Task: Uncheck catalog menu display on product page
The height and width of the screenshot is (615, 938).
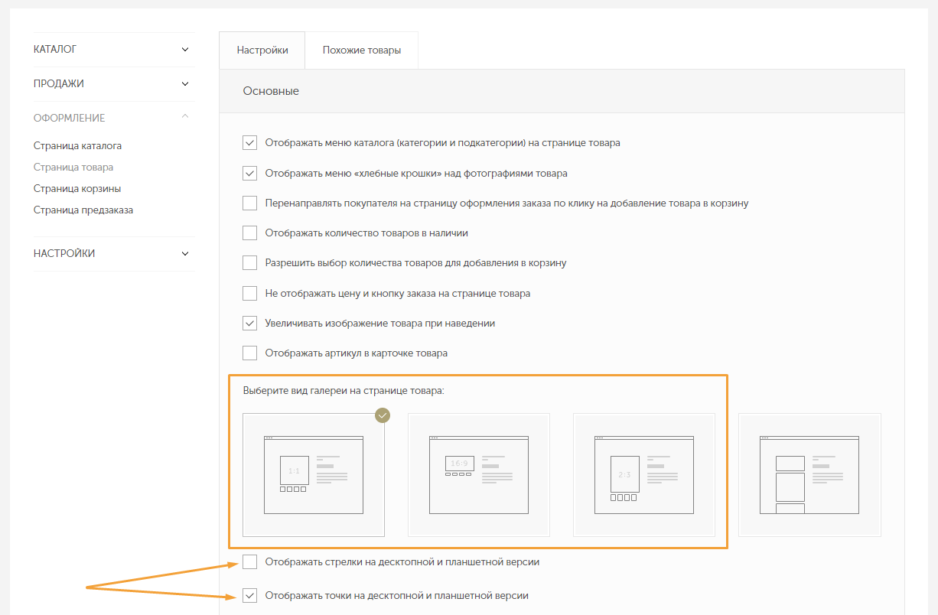Action: click(249, 143)
